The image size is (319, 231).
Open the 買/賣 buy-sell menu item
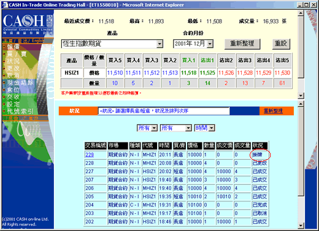coord(17,54)
